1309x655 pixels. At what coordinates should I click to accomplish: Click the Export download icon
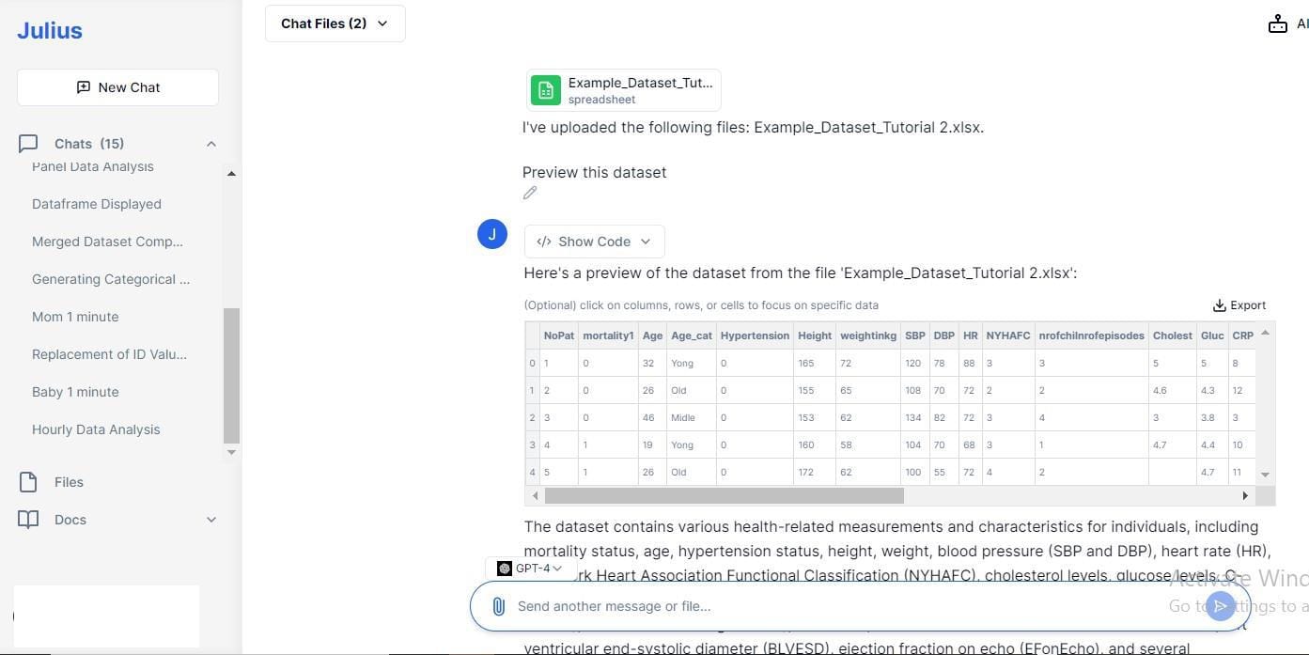click(x=1219, y=305)
